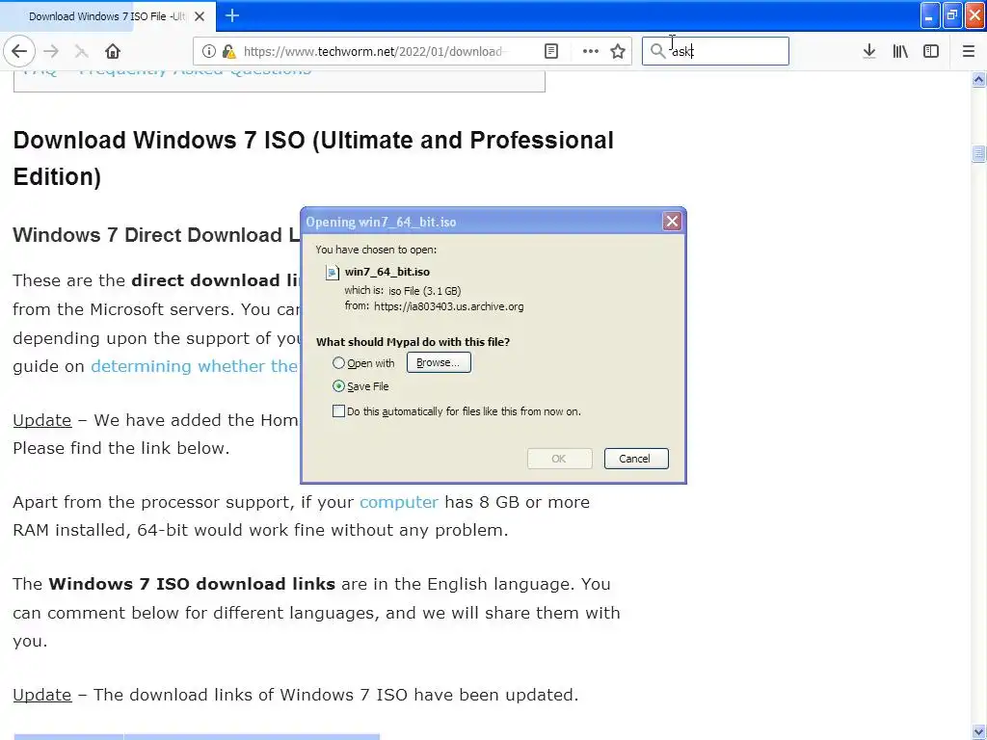Open the computer hyperlink
This screenshot has width=987, height=740.
pos(399,502)
